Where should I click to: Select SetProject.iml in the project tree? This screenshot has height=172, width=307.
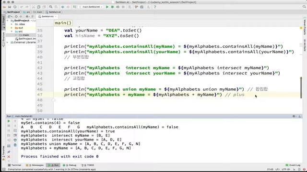pyautogui.click(x=25, y=39)
